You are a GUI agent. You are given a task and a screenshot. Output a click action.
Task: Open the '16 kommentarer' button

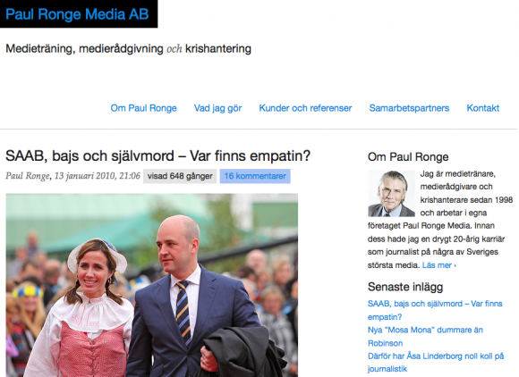[x=255, y=176]
